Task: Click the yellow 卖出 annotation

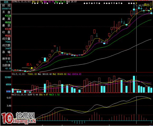Action: point(147,5)
